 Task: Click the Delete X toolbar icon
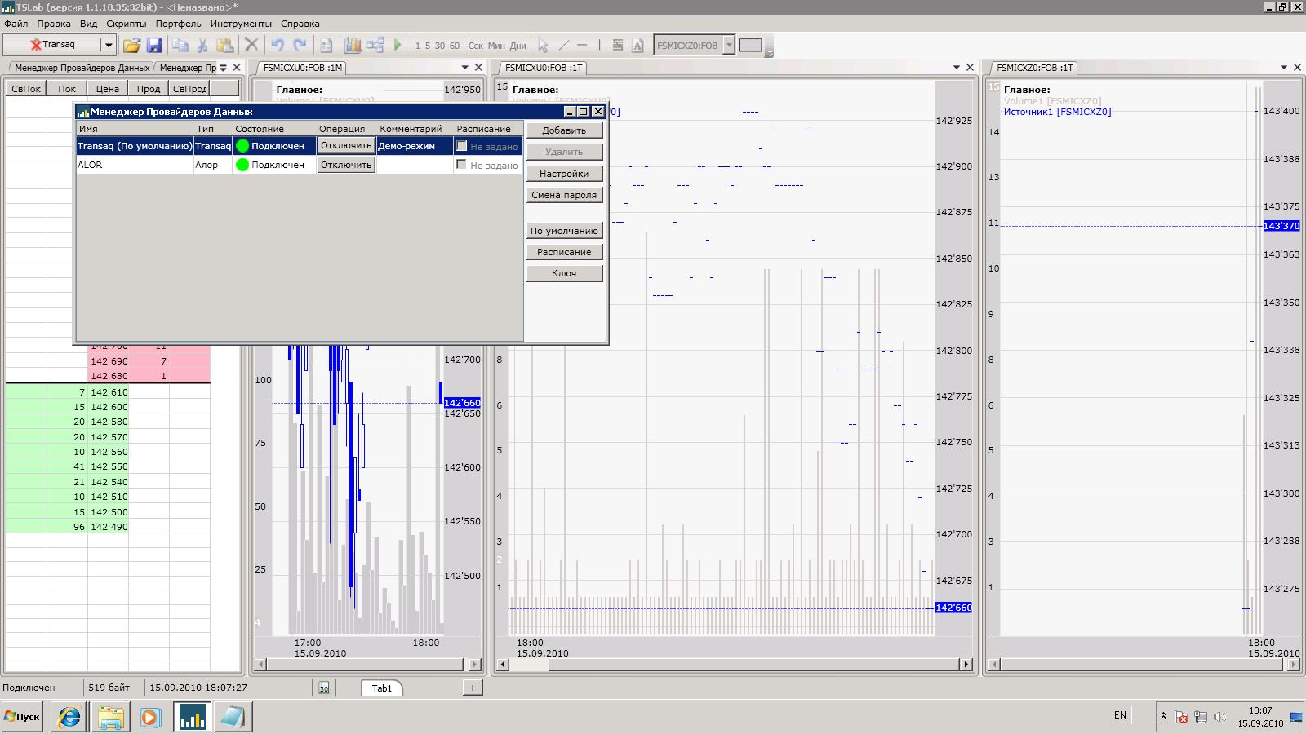[251, 46]
